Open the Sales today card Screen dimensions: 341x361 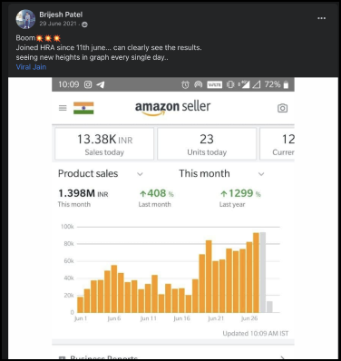coord(104,144)
